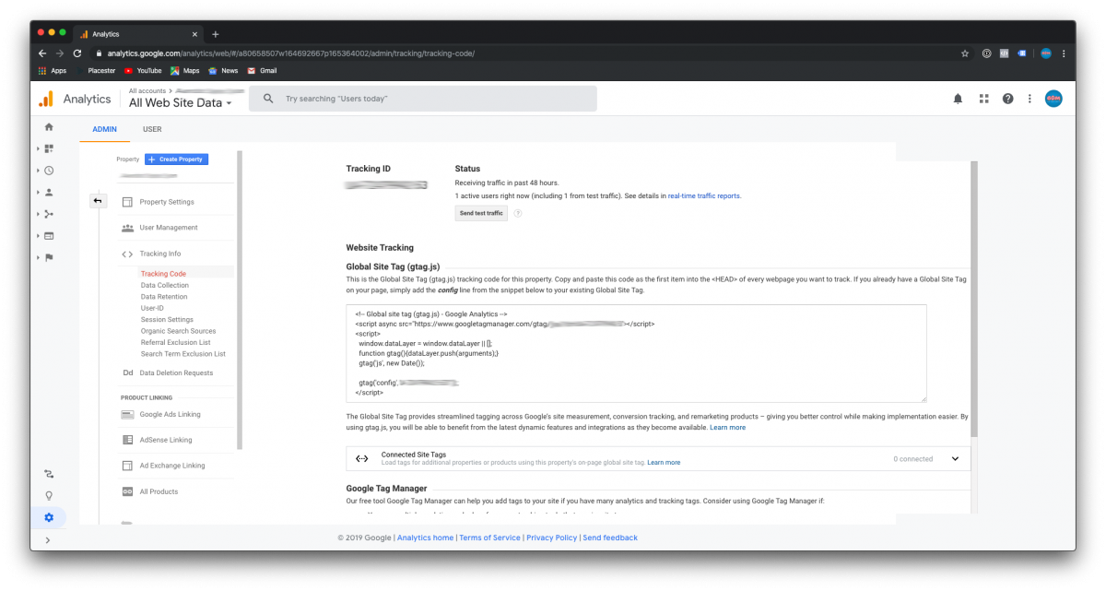Expand the Customization section arrow in sidebar

(39, 148)
